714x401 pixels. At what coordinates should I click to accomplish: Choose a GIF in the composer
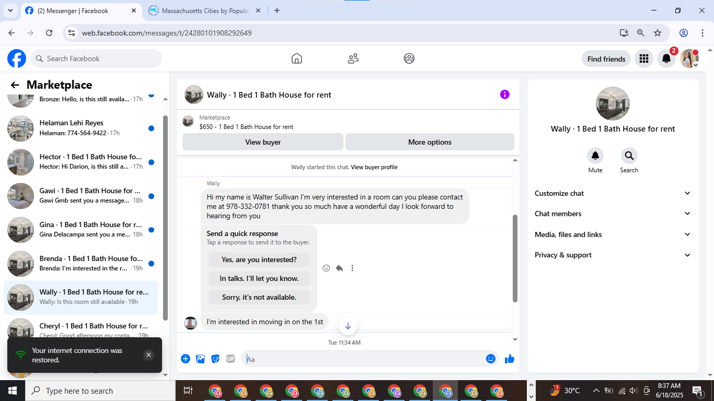[231, 359]
